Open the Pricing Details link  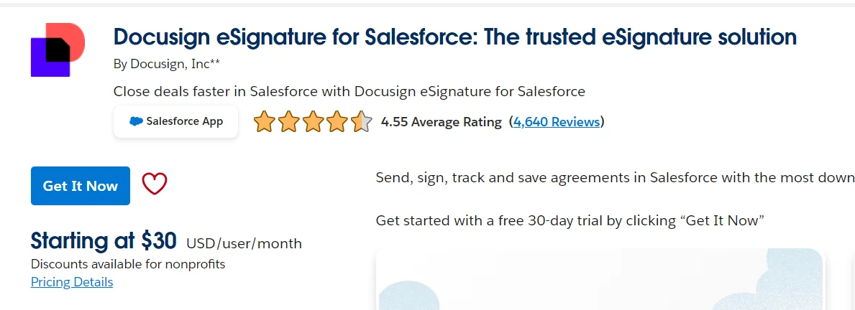coord(72,282)
